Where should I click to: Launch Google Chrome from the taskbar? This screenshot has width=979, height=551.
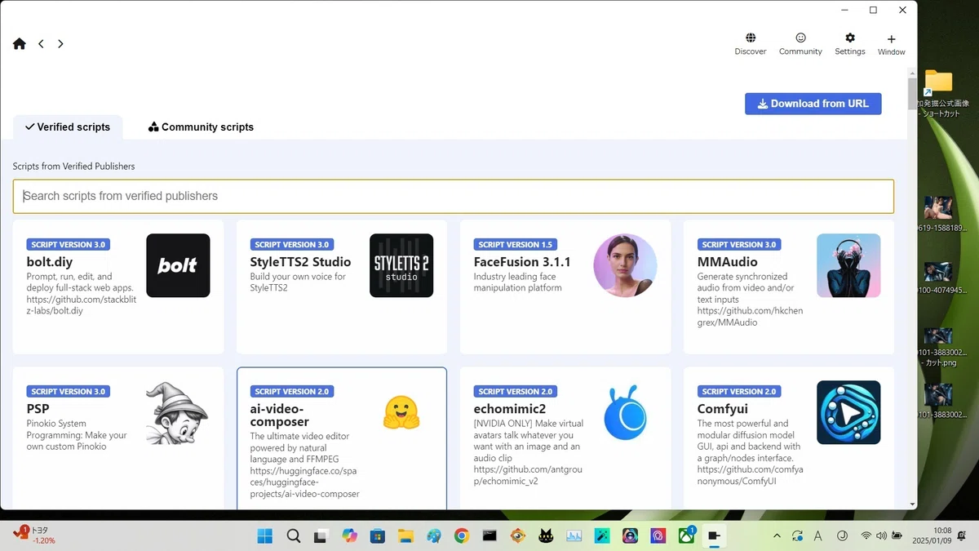click(x=462, y=536)
